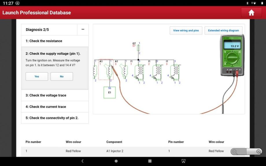
Task: Tap the battery status icon
Action: [262, 3]
